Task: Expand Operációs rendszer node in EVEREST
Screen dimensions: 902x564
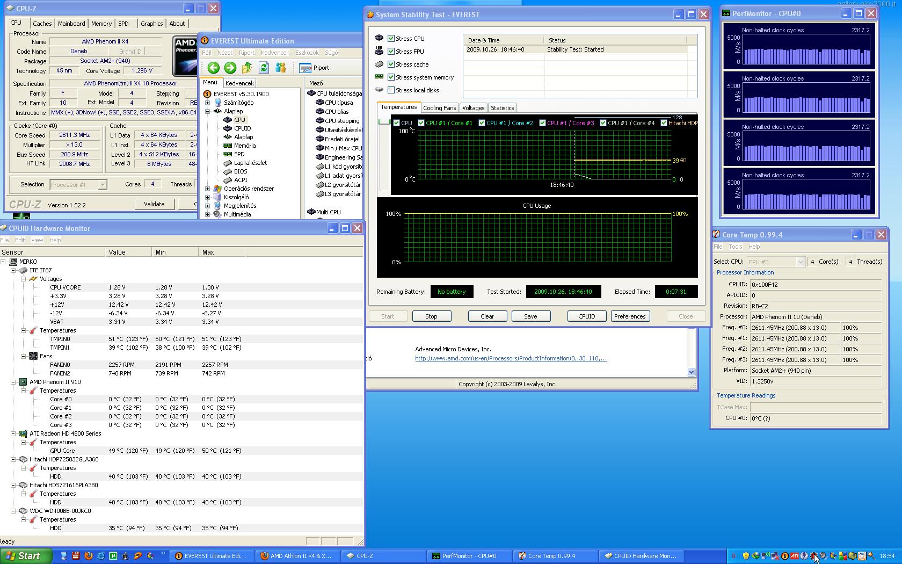Action: [x=208, y=189]
